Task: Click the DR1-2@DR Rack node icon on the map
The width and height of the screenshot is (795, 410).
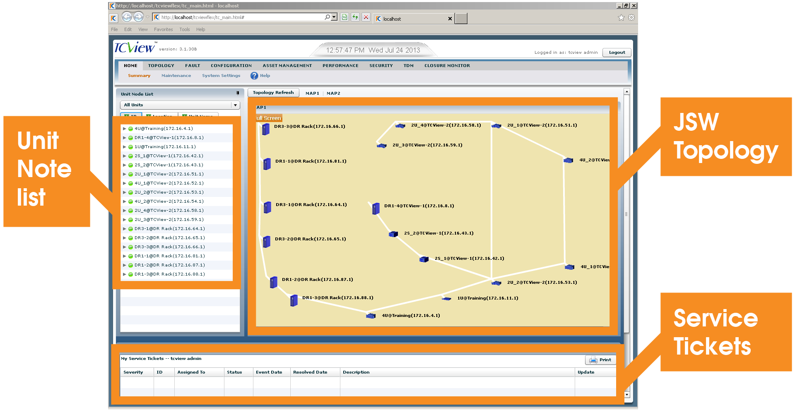Action: point(273,282)
